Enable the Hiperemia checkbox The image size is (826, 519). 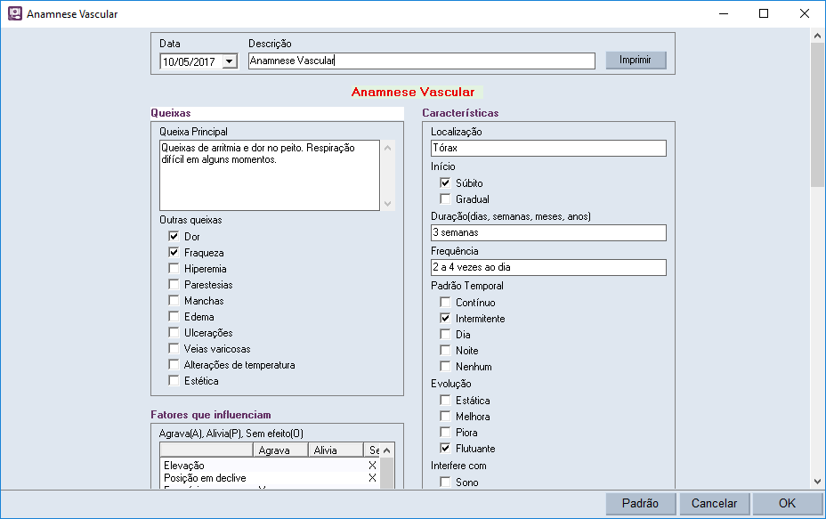pyautogui.click(x=174, y=269)
